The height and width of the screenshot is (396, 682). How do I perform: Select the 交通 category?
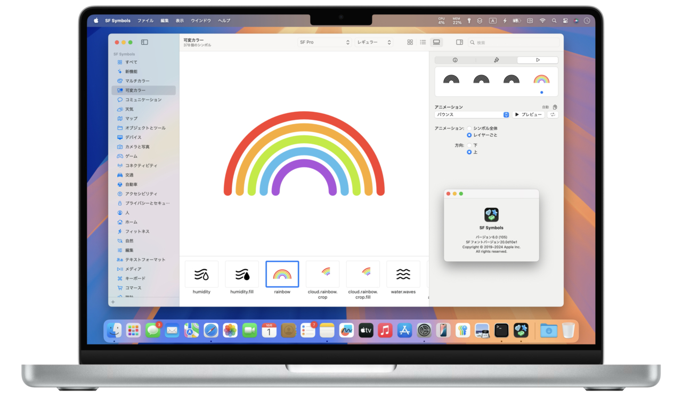143,175
